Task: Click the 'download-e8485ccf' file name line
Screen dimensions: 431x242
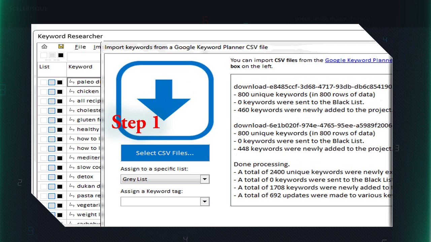Action: click(x=313, y=87)
